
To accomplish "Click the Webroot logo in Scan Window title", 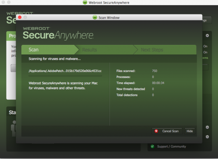I will pos(95,17).
